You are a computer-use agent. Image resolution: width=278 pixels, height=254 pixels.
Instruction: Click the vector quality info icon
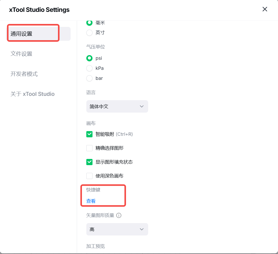click(119, 215)
